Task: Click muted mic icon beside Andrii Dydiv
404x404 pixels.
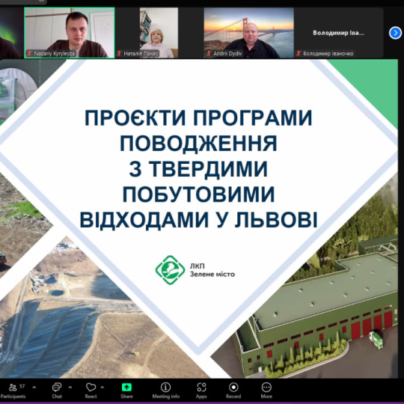Action: pos(209,54)
